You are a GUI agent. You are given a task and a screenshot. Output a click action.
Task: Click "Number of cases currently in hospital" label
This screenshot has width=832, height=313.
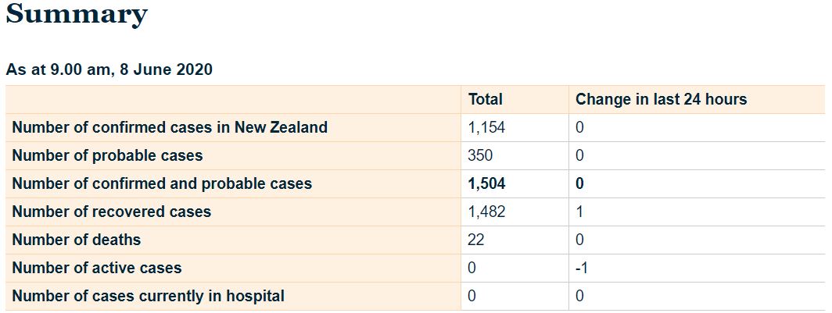click(x=149, y=296)
